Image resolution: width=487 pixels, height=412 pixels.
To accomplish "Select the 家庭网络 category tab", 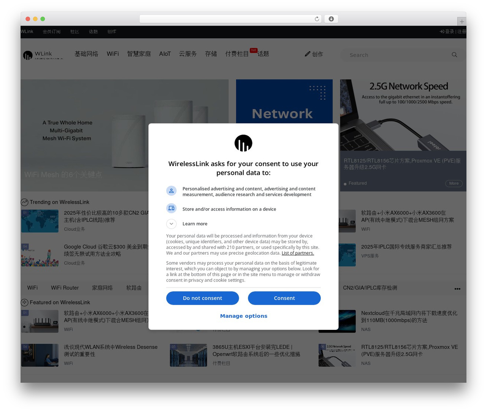I will pyautogui.click(x=102, y=288).
